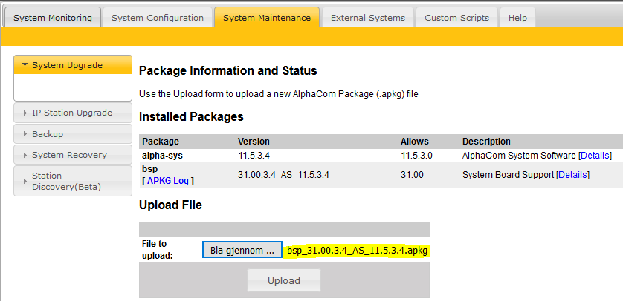Open the Custom Scripts tab
623x301 pixels.
[456, 18]
